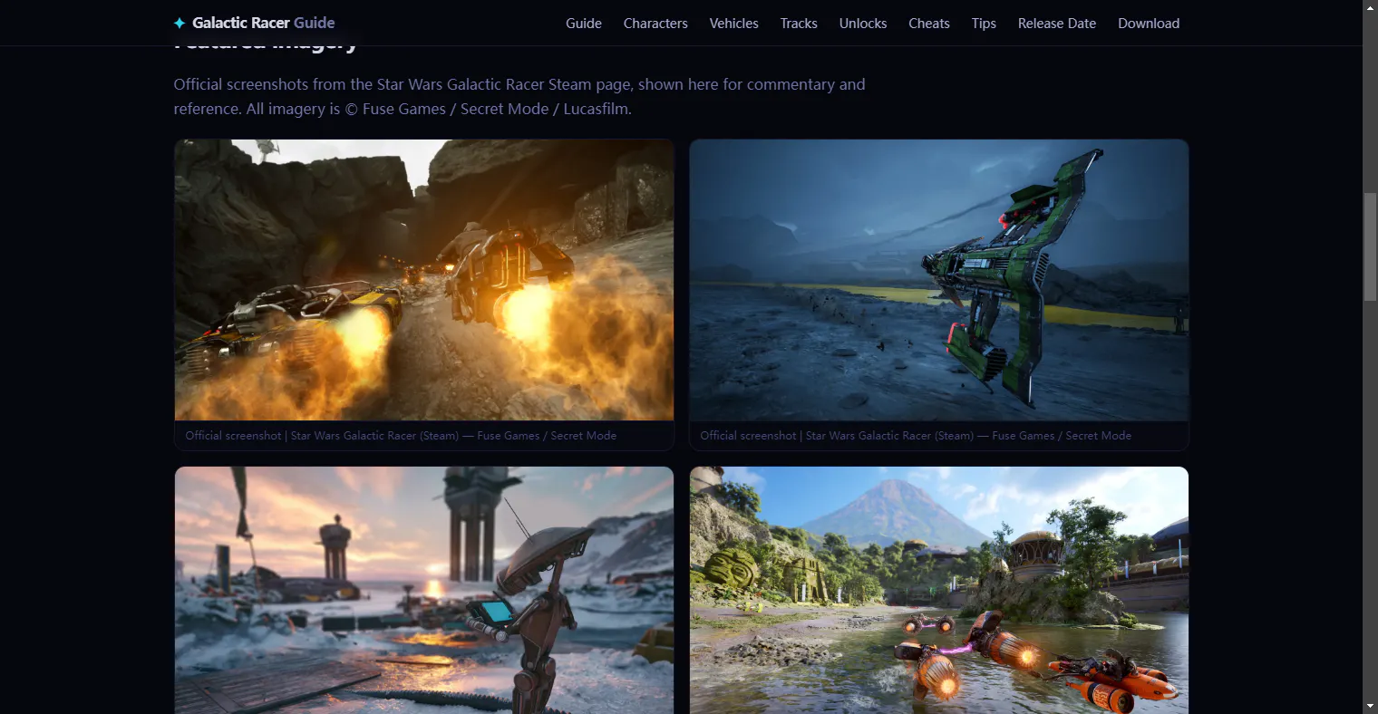This screenshot has height=714, width=1378.
Task: Go to the Characters section
Action: point(655,24)
